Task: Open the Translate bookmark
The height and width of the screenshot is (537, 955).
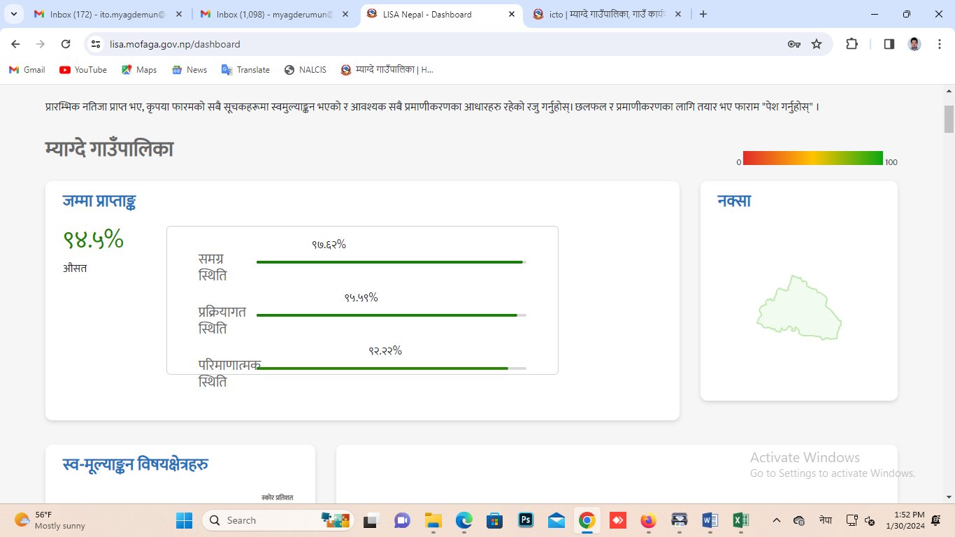Action: (245, 70)
